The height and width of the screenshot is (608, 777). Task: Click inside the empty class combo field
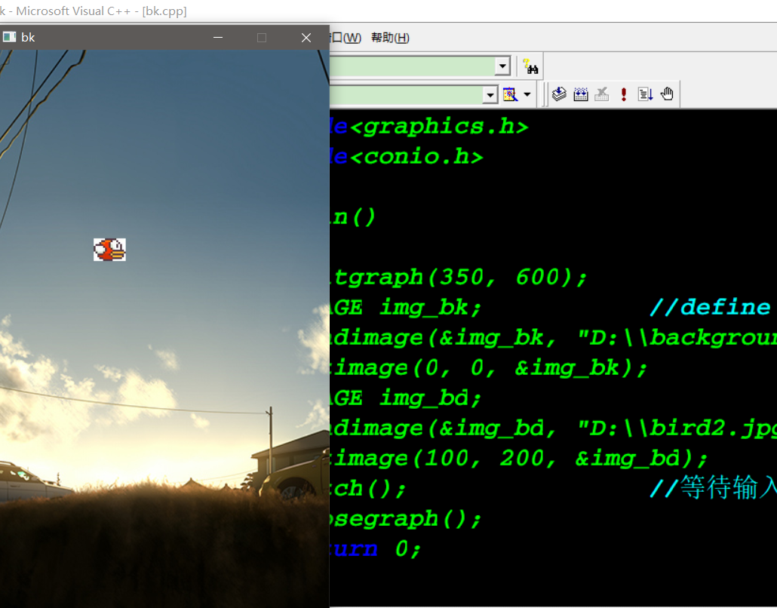pyautogui.click(x=415, y=66)
